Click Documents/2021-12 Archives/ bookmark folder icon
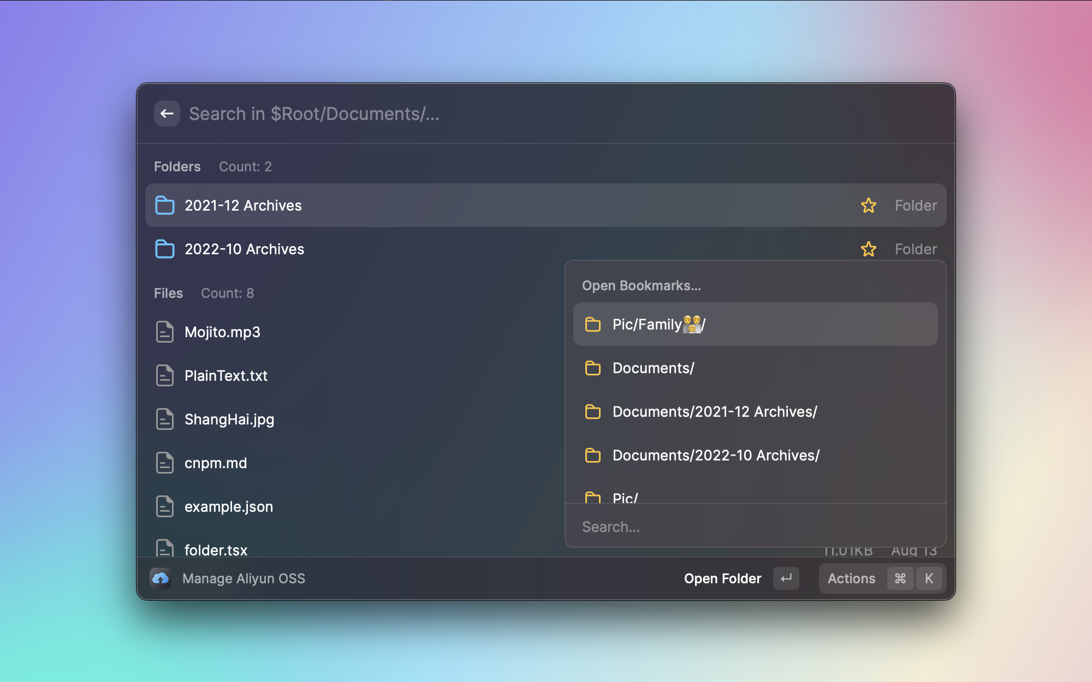 pyautogui.click(x=593, y=412)
